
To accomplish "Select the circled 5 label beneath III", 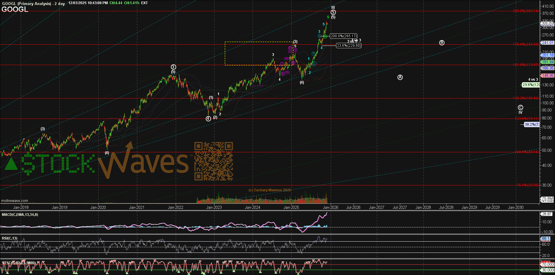I will coord(333,12).
